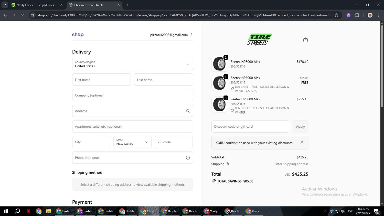The width and height of the screenshot is (384, 216).
Task: Click the Enter shipping address text
Action: point(291,164)
